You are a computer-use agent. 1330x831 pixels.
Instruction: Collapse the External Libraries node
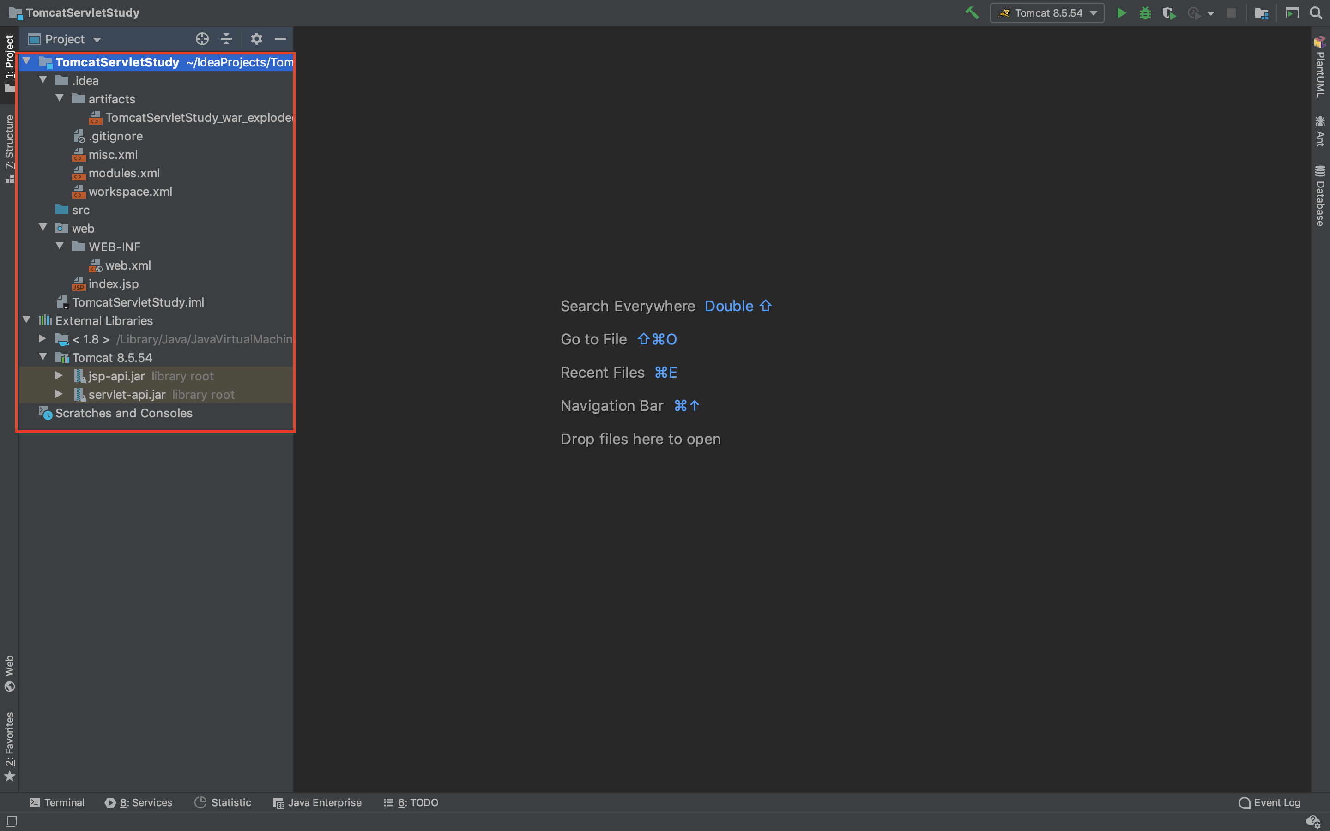tap(26, 320)
